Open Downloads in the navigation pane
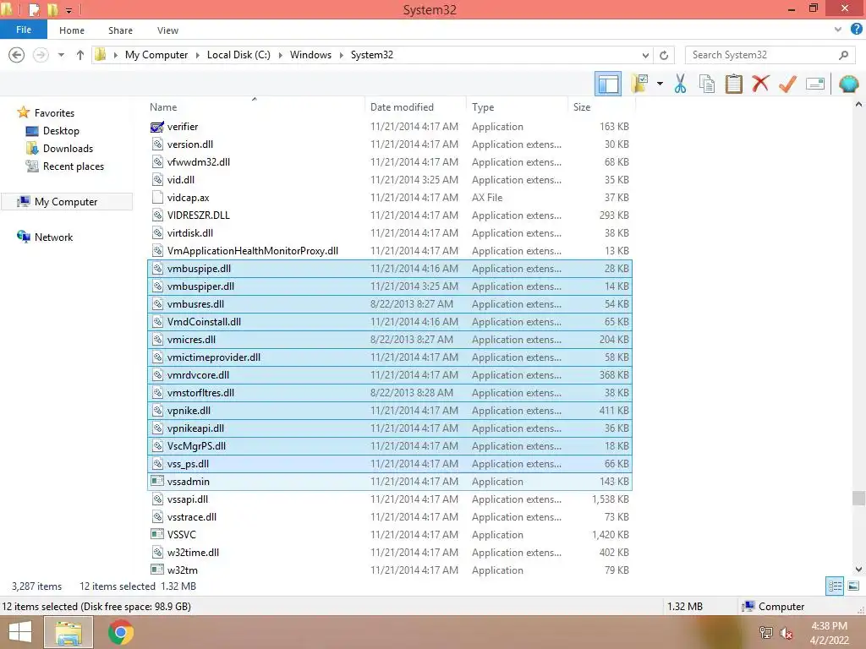Viewport: 866px width, 649px height. tap(68, 149)
